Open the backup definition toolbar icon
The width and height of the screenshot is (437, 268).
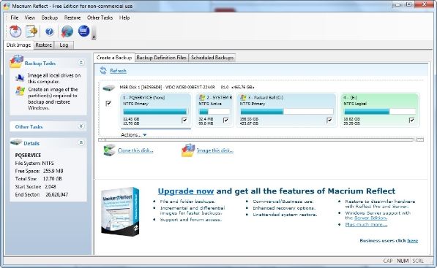point(31,31)
